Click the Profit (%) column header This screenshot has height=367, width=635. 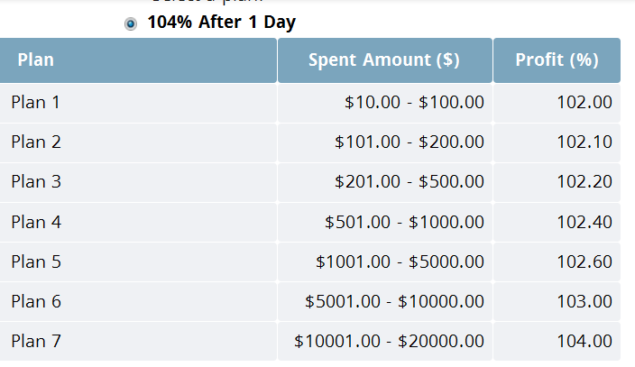tap(557, 60)
